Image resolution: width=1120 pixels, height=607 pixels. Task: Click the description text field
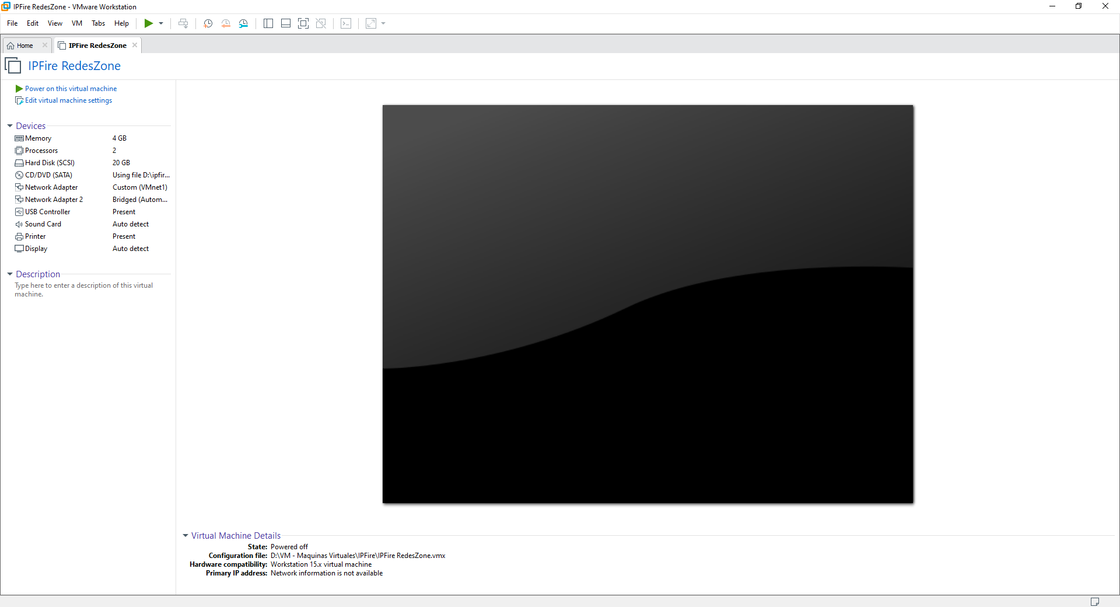pos(84,289)
